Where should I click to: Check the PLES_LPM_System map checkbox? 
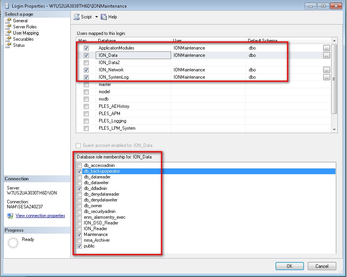[x=86, y=128]
